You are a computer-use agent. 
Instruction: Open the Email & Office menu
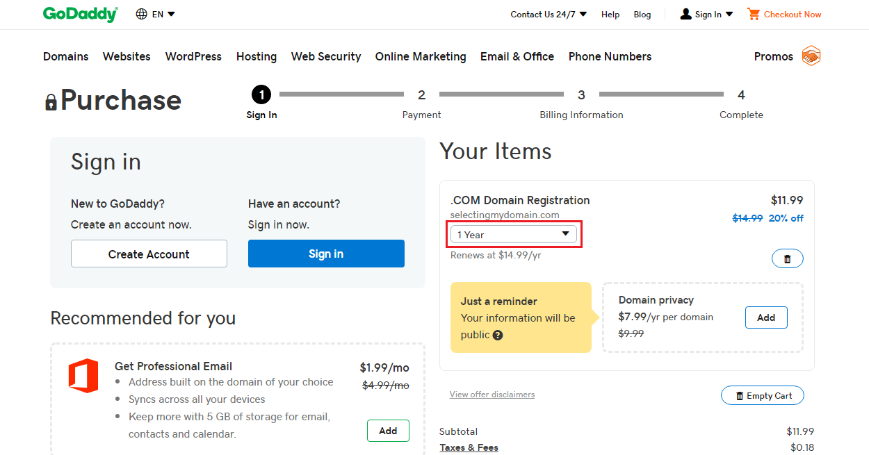[517, 56]
